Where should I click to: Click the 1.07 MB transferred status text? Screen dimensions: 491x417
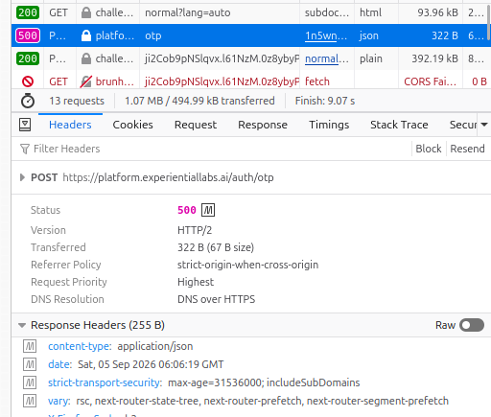pyautogui.click(x=199, y=101)
